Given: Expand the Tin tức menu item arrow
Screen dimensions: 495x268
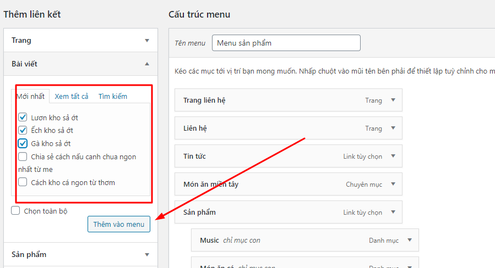Looking at the screenshot, I should [x=393, y=156].
